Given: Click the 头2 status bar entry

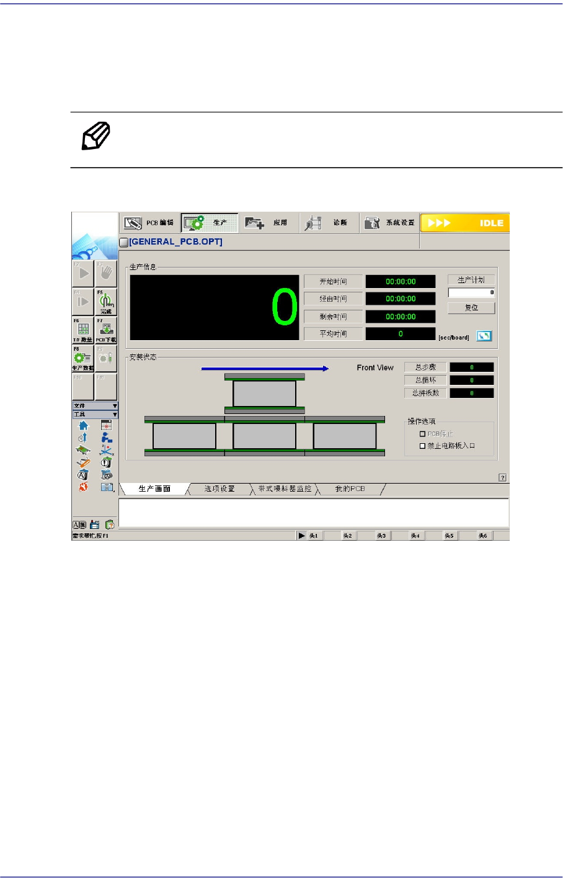Looking at the screenshot, I should click(x=348, y=535).
